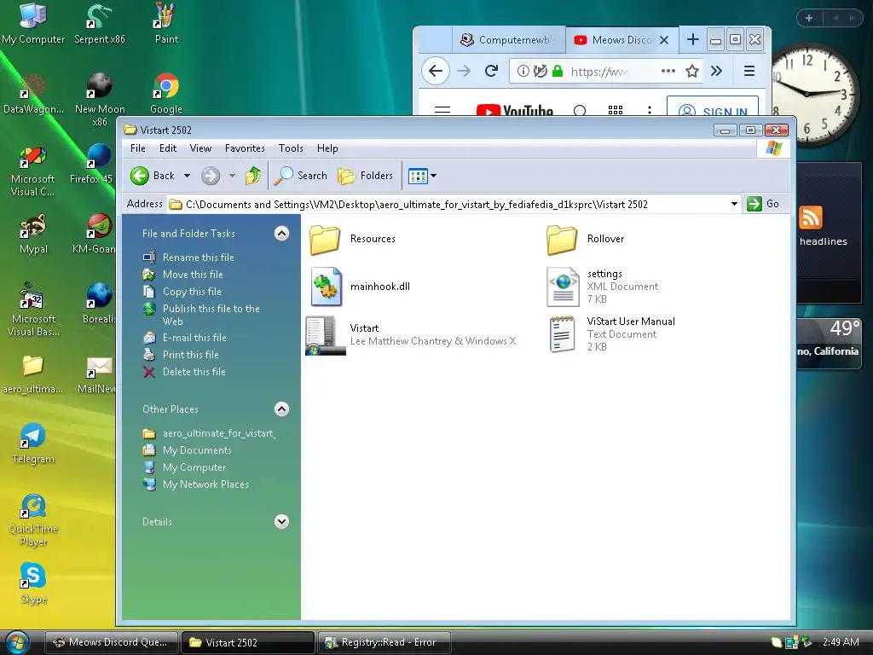Open the Forward history dropdown arrow
Screen dimensions: 873x655
point(232,176)
